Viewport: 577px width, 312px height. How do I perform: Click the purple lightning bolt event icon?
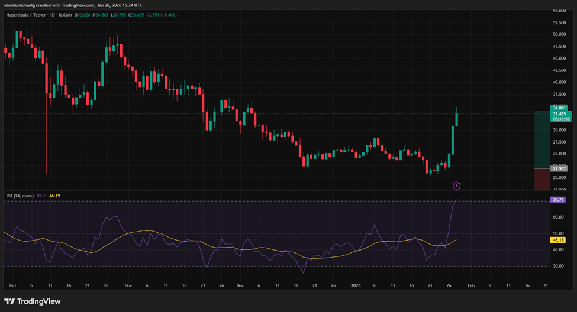[456, 186]
